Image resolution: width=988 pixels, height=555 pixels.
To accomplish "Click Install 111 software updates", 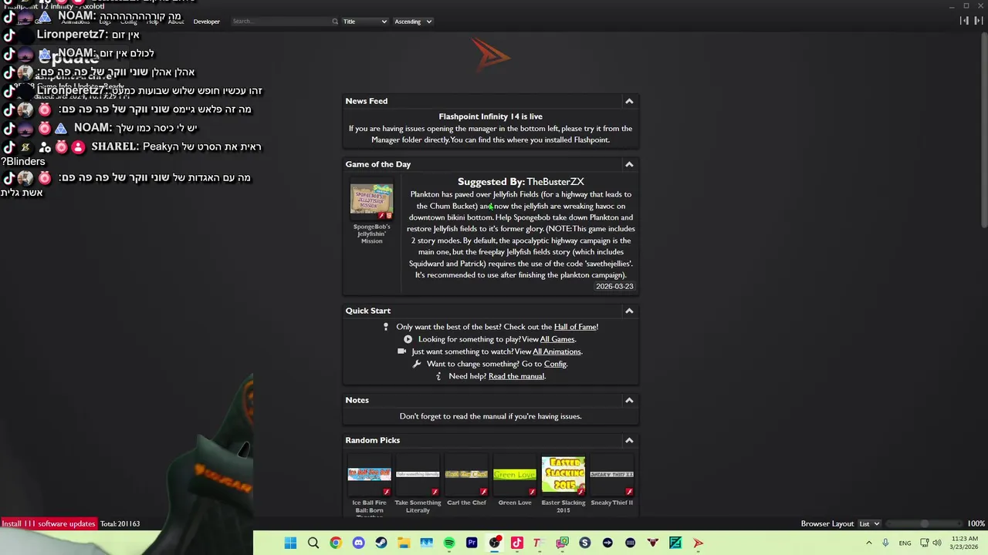I will [48, 523].
